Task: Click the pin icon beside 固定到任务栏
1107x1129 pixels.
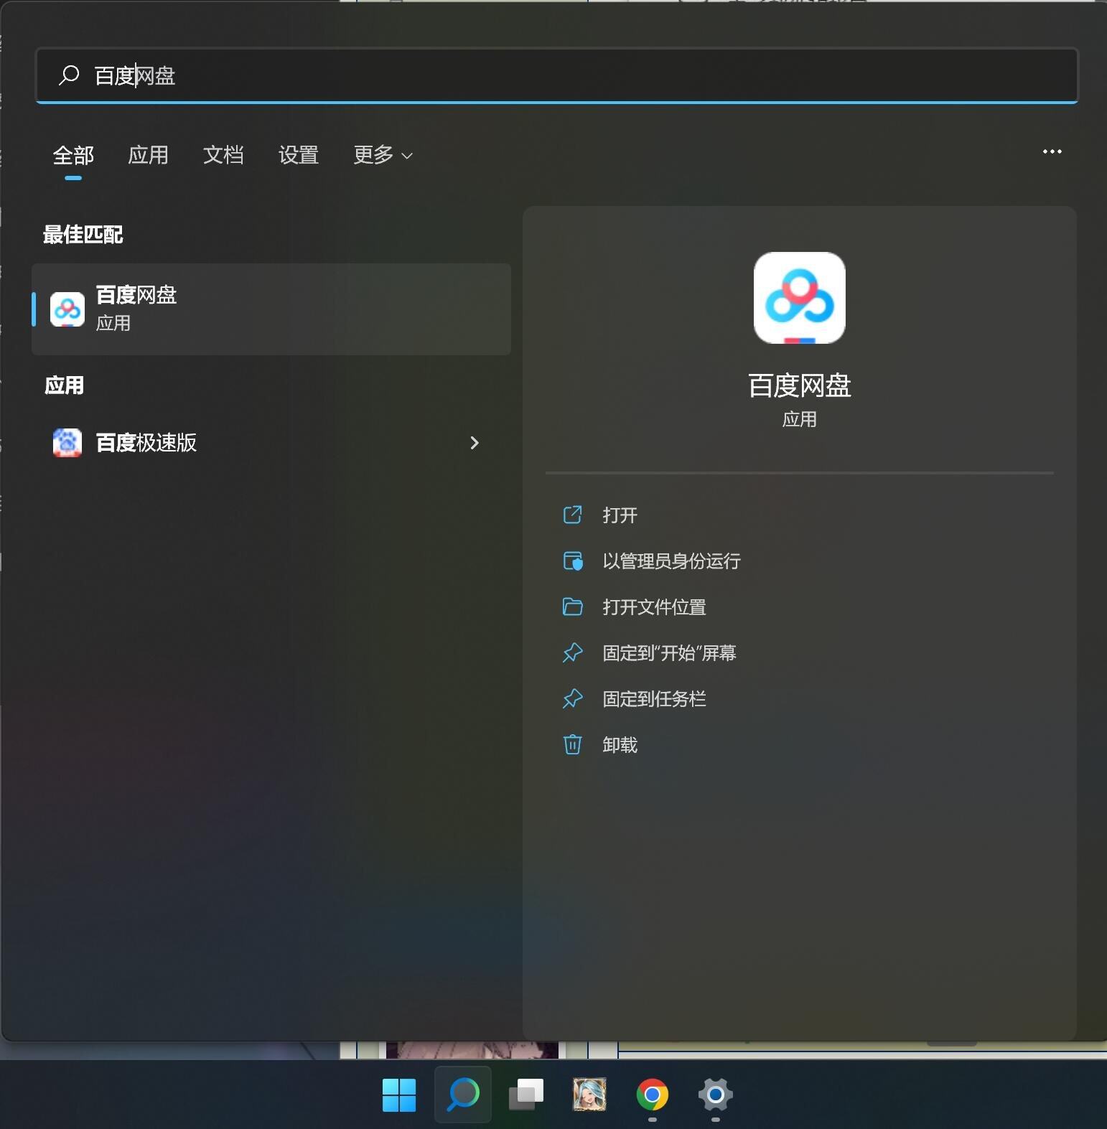Action: [572, 698]
